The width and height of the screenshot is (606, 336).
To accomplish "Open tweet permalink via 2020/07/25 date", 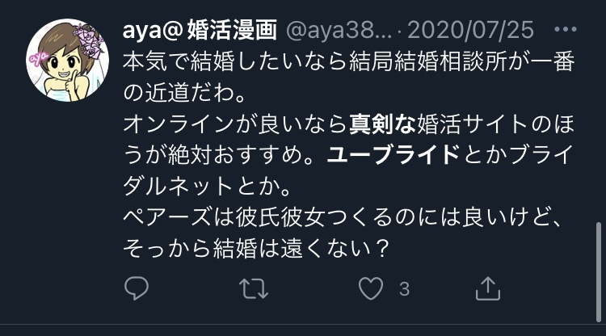I will click(471, 30).
